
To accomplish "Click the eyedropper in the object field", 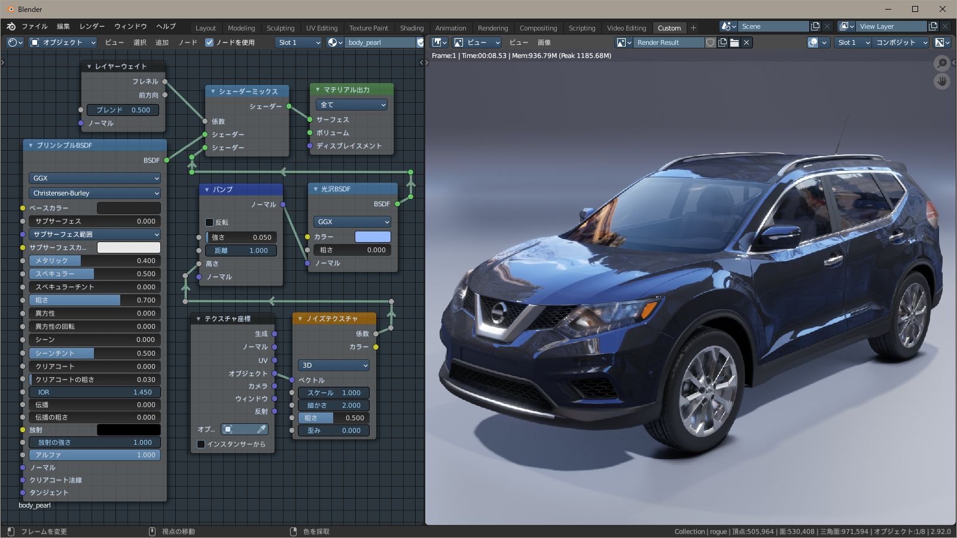I will 261,429.
